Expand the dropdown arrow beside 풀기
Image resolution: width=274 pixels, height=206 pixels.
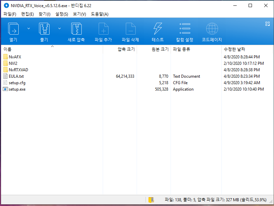point(60,28)
